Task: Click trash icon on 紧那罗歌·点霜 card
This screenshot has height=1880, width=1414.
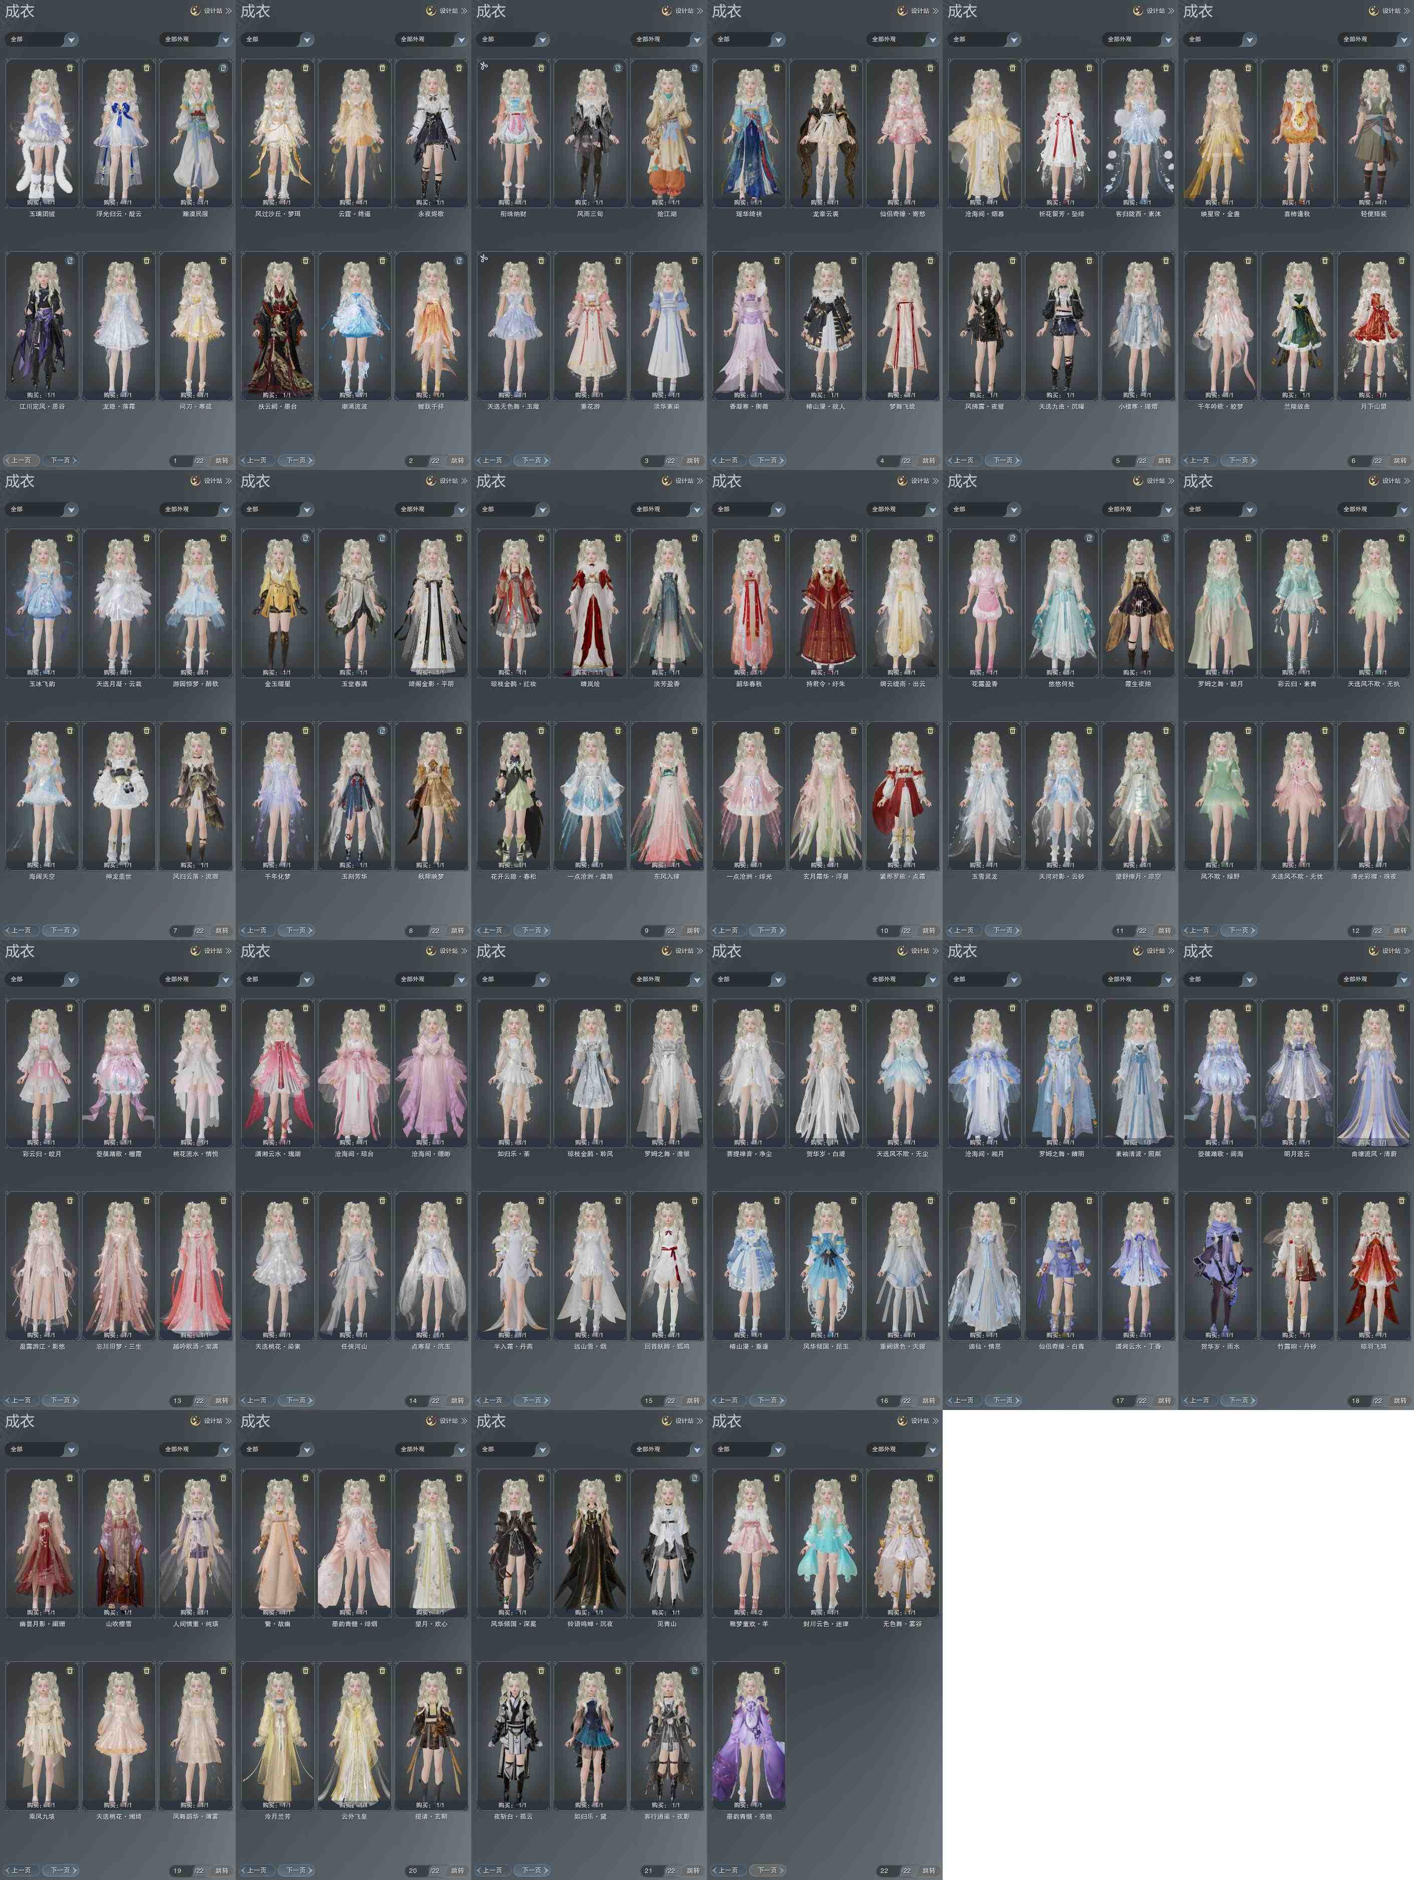Action: [x=930, y=731]
